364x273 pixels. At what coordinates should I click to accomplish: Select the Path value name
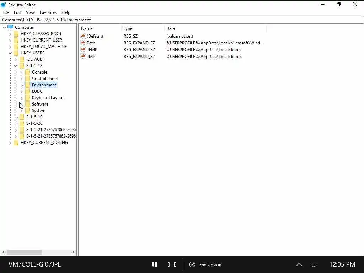coord(91,43)
